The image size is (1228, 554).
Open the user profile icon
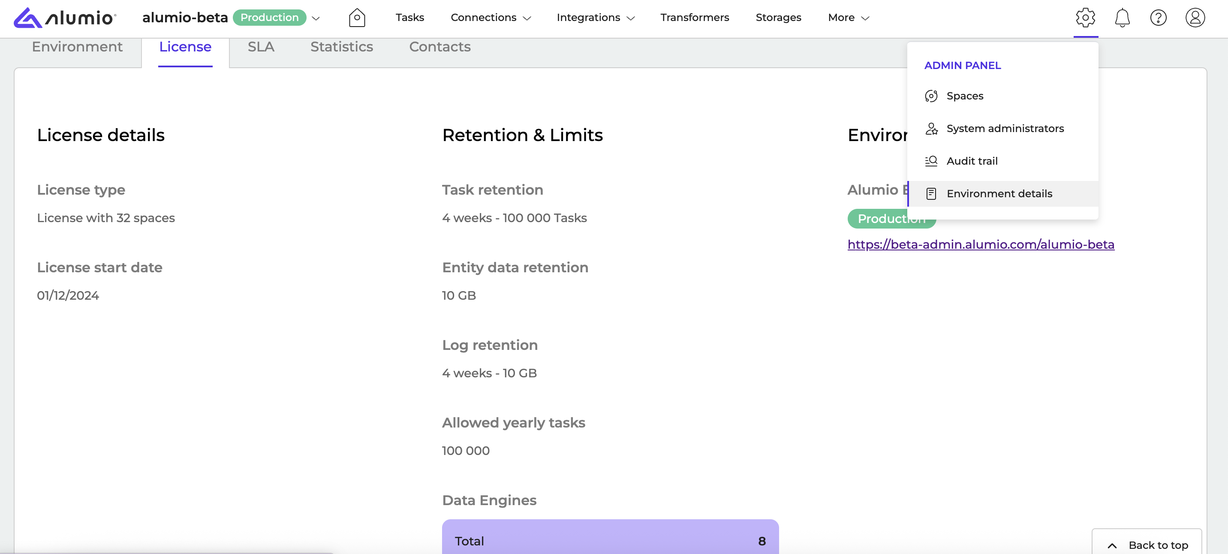(1195, 18)
